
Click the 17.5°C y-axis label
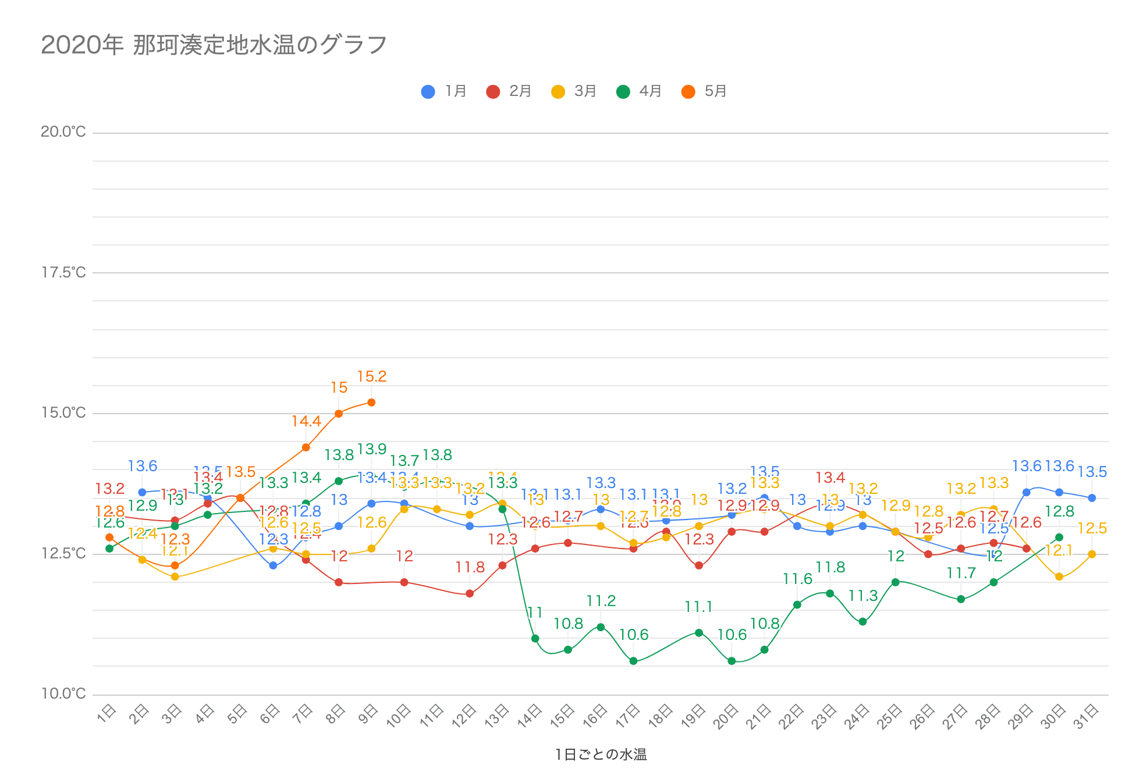pos(63,272)
